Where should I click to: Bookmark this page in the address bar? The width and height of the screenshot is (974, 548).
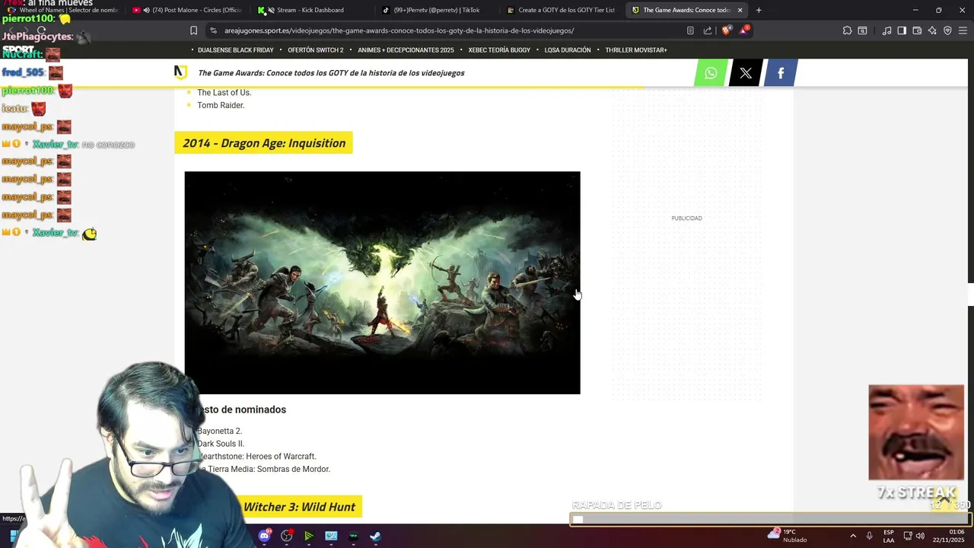point(193,30)
